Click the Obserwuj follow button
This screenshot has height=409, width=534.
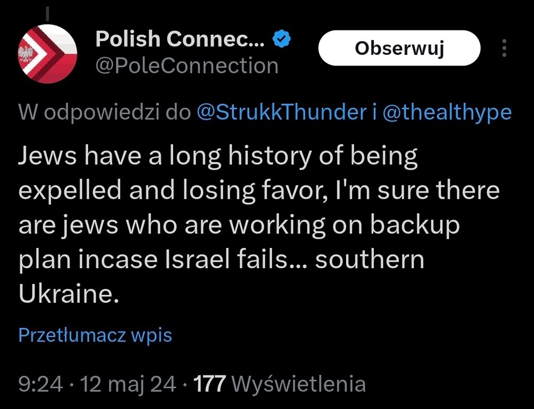click(399, 48)
